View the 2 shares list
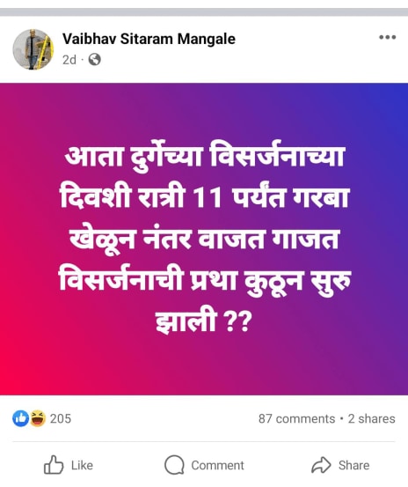The width and height of the screenshot is (408, 487). [371, 418]
